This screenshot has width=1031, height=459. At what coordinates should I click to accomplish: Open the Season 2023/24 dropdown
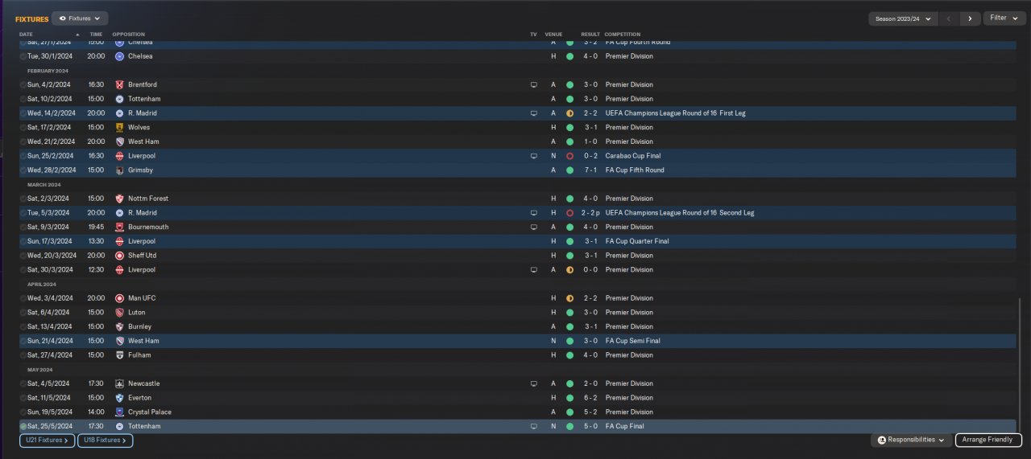coord(903,18)
